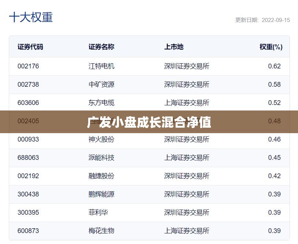298x244 pixels.
Task: Click the exchange cell in the 神火股份 row
Action: click(187, 139)
